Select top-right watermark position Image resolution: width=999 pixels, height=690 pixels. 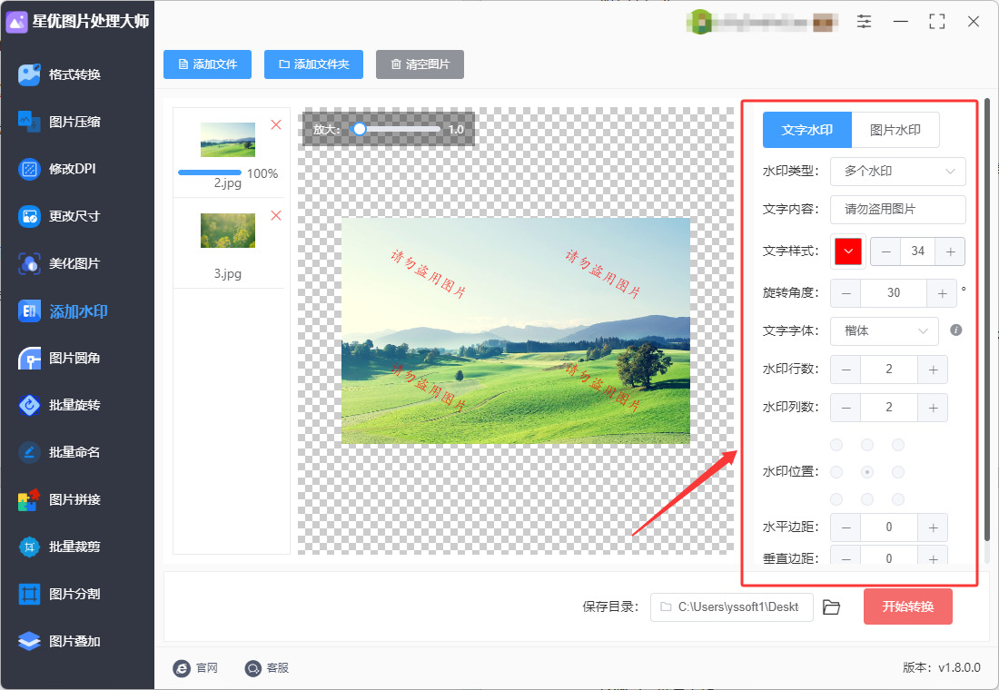tap(897, 445)
